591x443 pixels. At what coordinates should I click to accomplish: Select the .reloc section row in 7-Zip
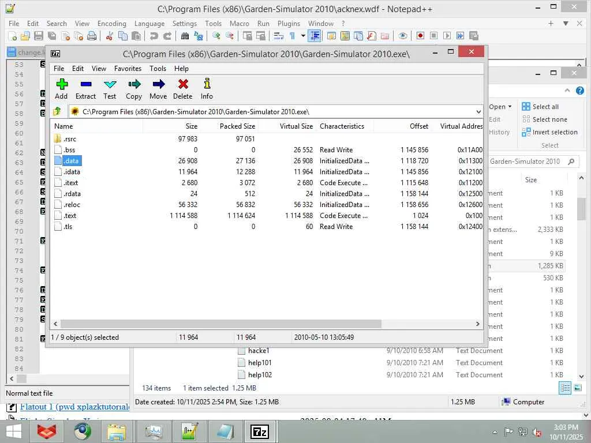(267, 205)
